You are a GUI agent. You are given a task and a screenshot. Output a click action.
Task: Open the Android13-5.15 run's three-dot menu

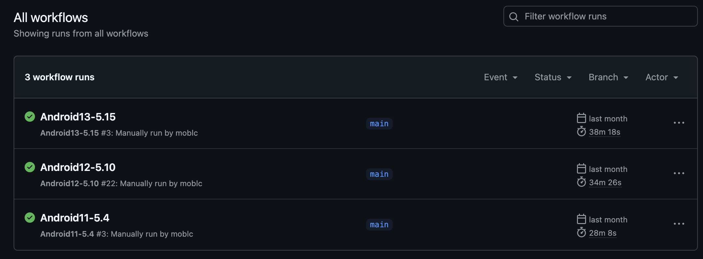(x=679, y=123)
